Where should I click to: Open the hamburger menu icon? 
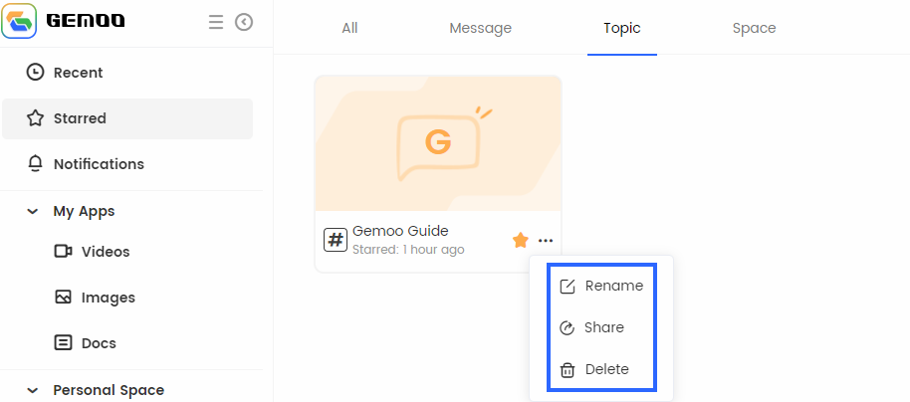pyautogui.click(x=216, y=22)
